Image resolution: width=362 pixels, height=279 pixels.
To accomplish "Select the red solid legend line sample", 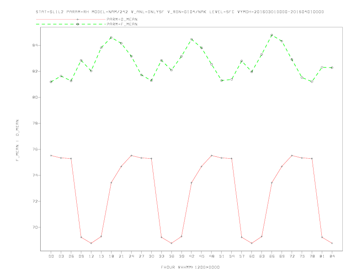I will [71, 19].
